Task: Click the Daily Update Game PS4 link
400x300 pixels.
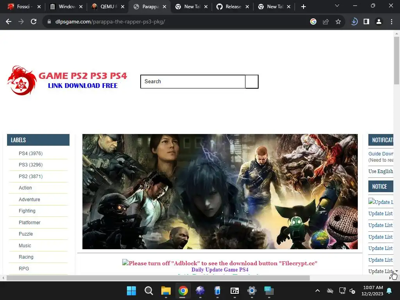Action: tap(220, 270)
